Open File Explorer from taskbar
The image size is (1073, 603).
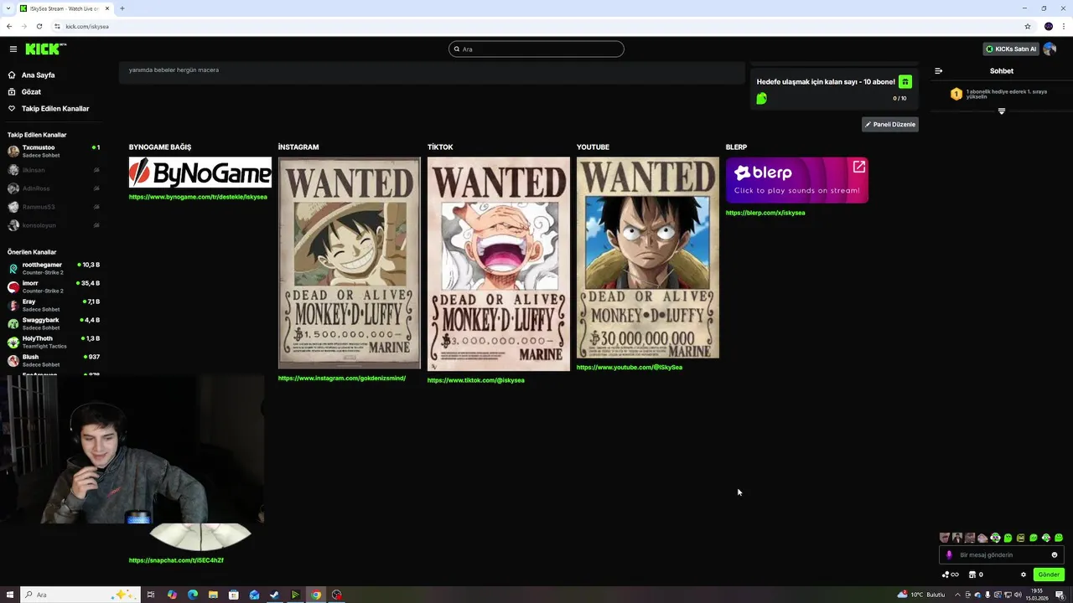[213, 595]
